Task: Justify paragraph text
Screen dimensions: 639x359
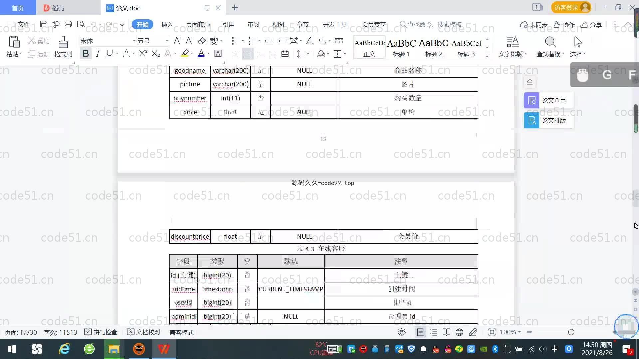Action: (273, 54)
